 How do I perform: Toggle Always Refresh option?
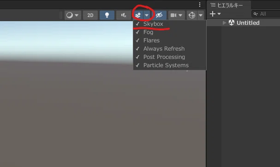170,49
